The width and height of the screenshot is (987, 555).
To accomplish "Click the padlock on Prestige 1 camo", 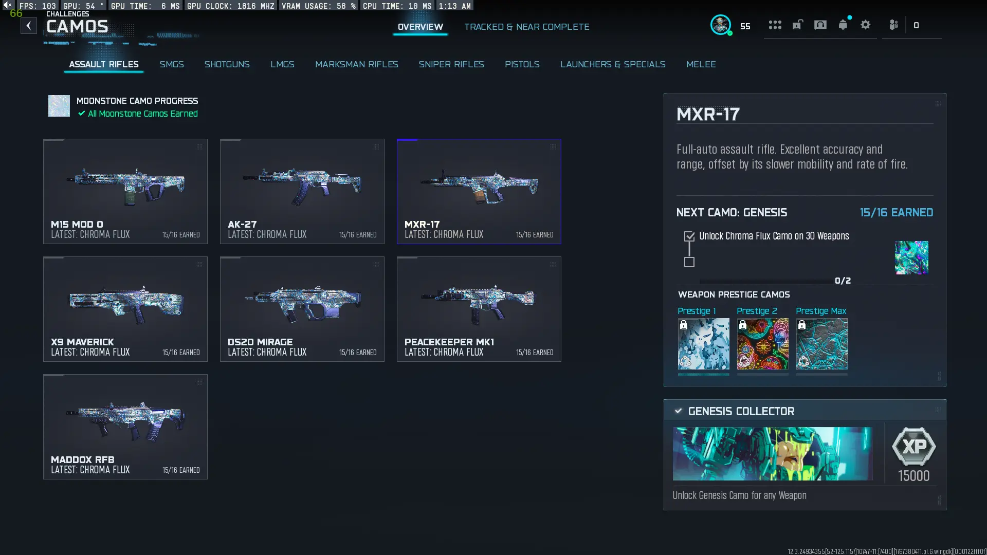I will pos(684,325).
